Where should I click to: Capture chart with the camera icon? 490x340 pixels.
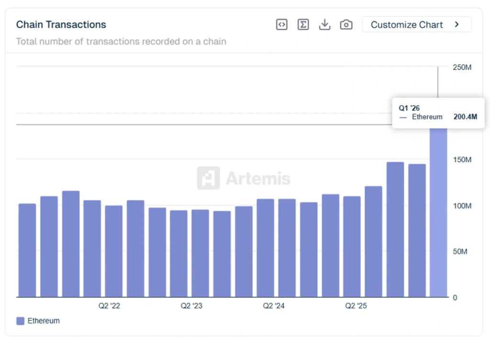point(346,24)
